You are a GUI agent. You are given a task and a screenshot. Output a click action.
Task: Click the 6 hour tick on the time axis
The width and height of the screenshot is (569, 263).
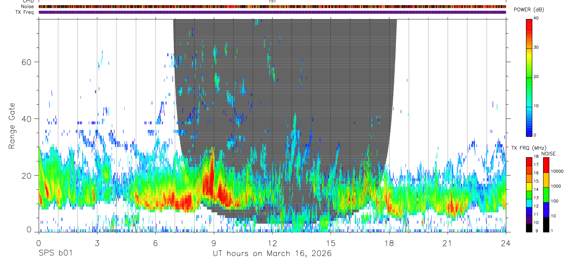155,243
